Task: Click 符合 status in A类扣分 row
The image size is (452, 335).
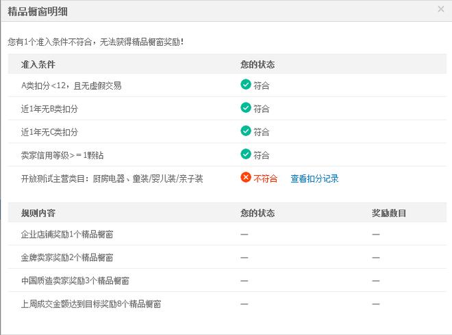Action: (262, 85)
